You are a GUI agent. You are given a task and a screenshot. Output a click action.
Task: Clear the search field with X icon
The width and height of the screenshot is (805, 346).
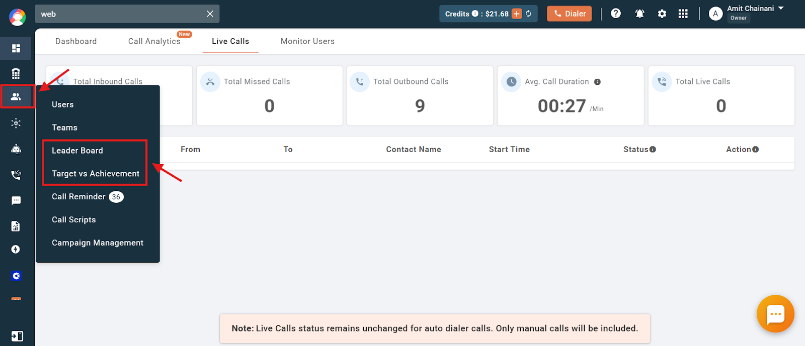(210, 14)
